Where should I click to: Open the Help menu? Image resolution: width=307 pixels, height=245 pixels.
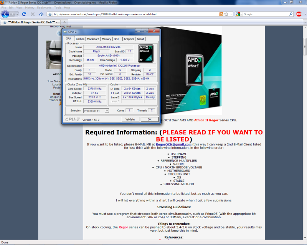point(67,8)
